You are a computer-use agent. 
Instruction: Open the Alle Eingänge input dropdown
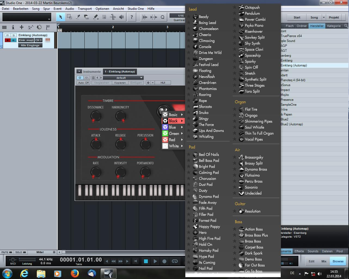[30, 46]
